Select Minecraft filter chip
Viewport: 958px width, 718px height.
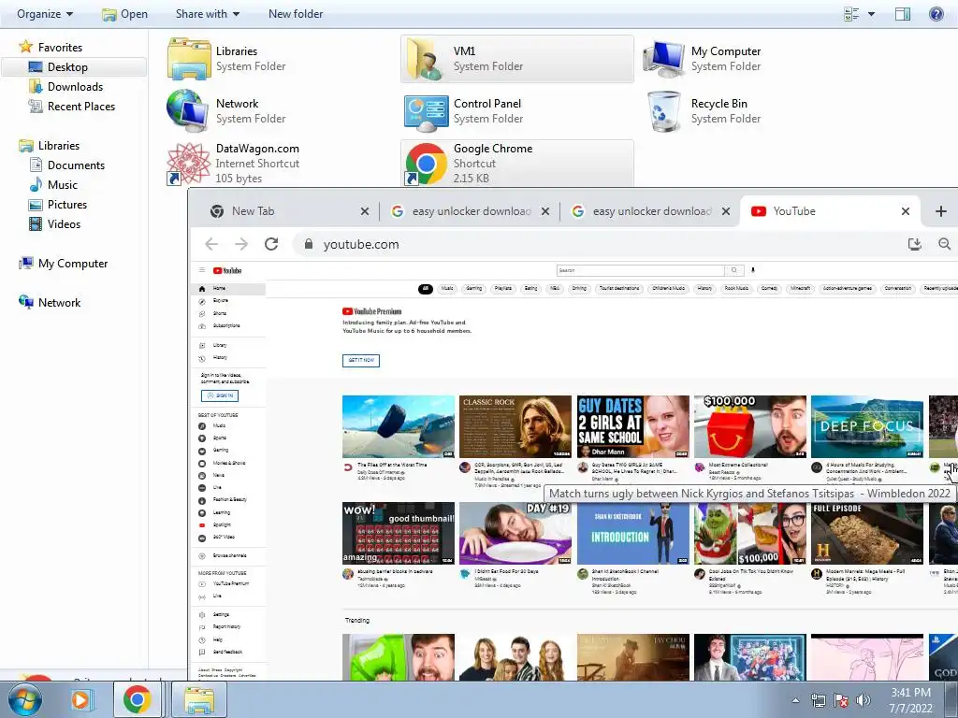pos(801,288)
